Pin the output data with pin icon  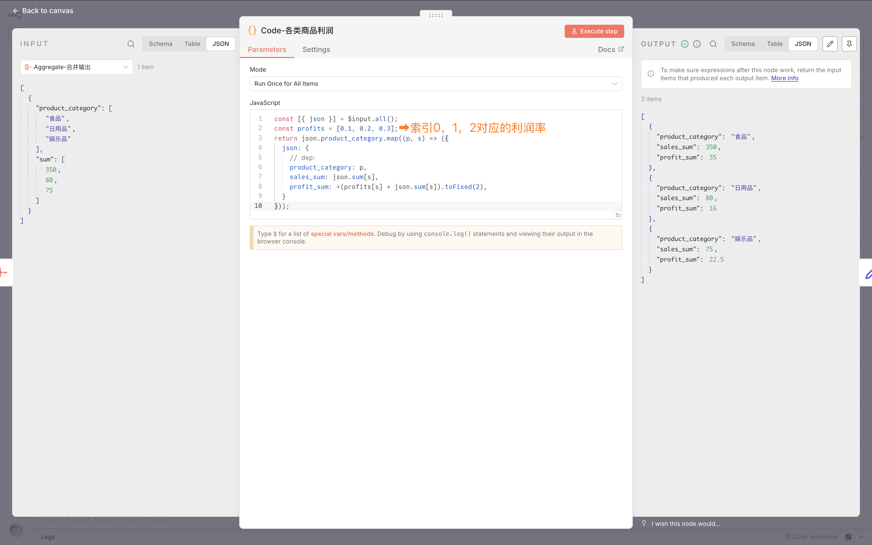coord(849,44)
